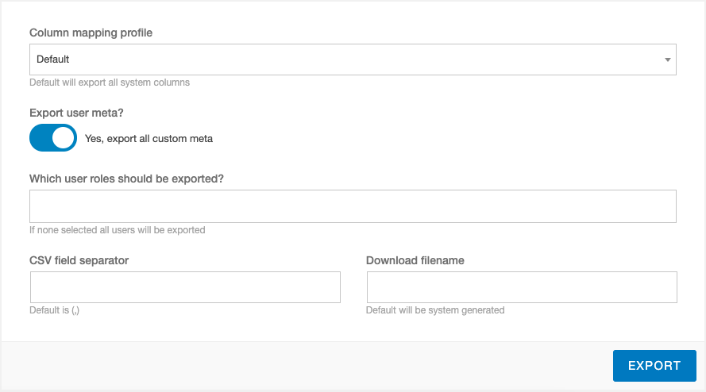Disable the Export user meta toggle

(x=53, y=138)
